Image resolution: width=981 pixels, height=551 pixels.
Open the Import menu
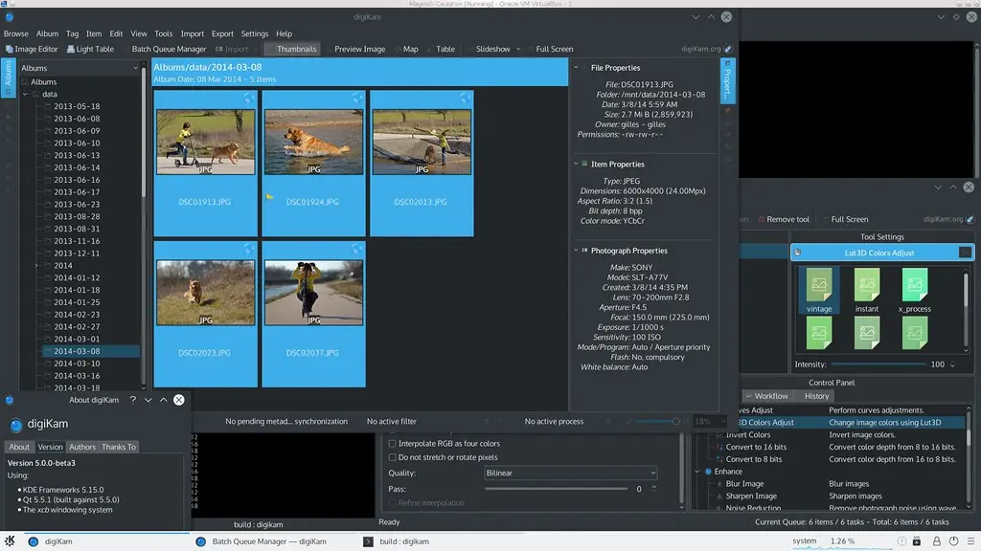[194, 33]
